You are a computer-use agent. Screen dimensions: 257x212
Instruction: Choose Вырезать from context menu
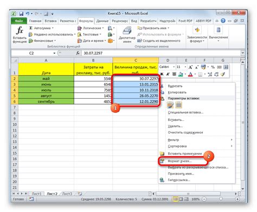tap(175, 86)
